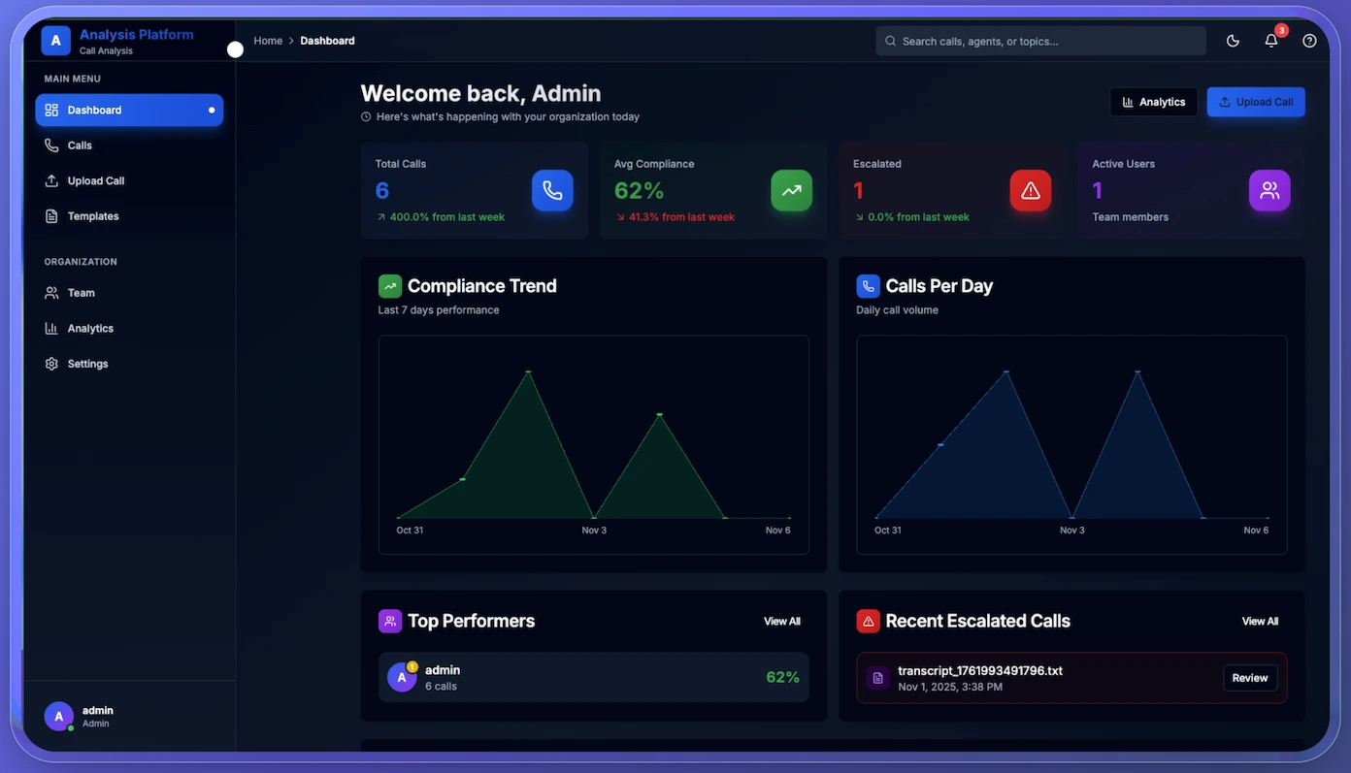Click the transcript file icon
Image resolution: width=1351 pixels, height=773 pixels.
877,678
